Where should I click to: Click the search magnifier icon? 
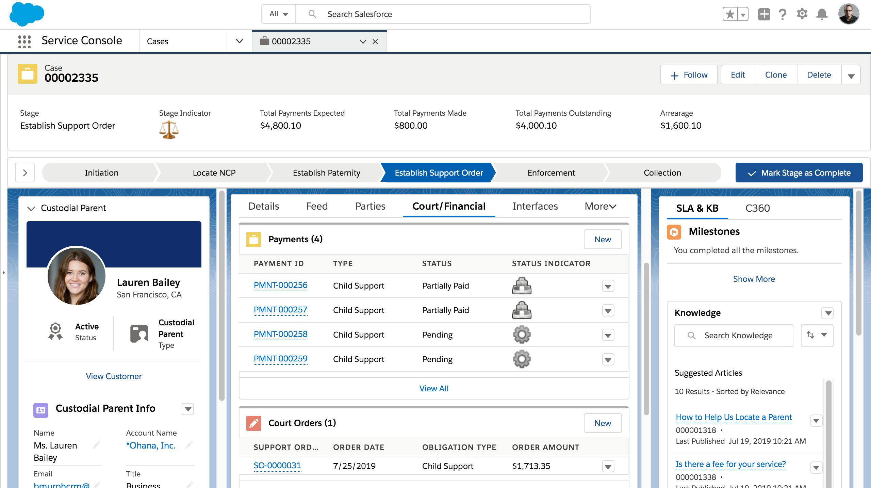[x=312, y=14]
